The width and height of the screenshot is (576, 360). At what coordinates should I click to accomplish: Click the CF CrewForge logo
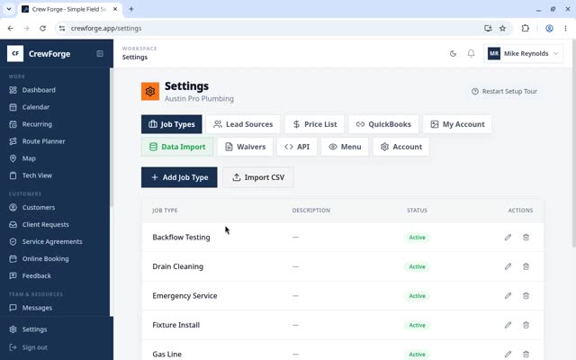(15, 54)
